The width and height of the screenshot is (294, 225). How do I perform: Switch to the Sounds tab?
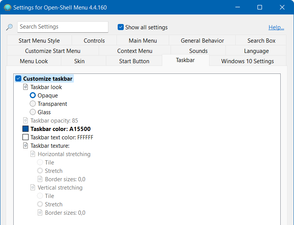tap(198, 51)
